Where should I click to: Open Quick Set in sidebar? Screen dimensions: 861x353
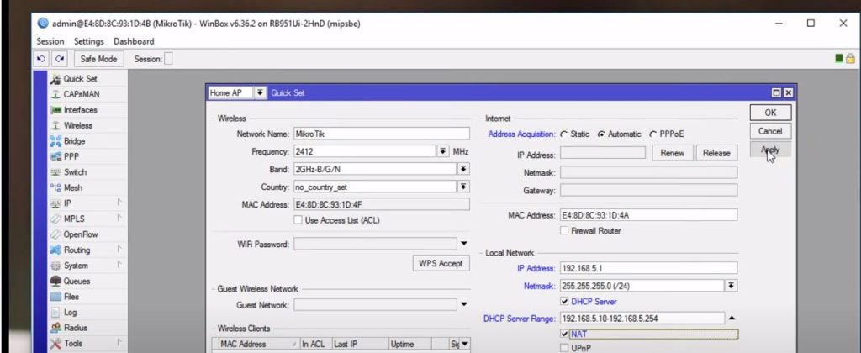click(80, 78)
